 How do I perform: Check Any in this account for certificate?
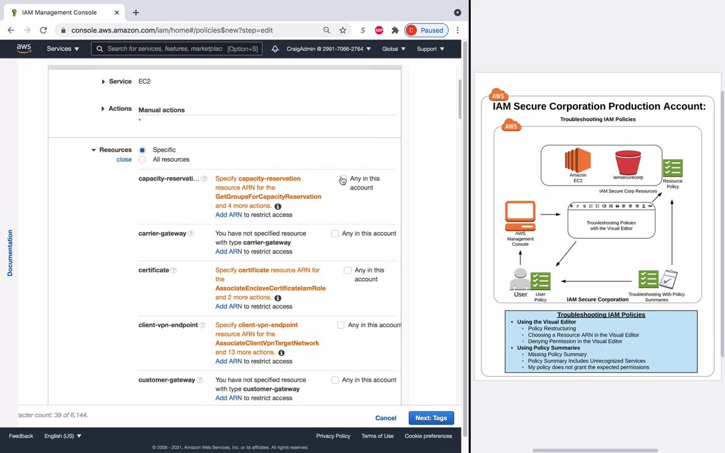click(347, 270)
